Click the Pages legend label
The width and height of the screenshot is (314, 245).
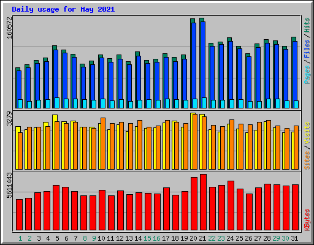307,75
